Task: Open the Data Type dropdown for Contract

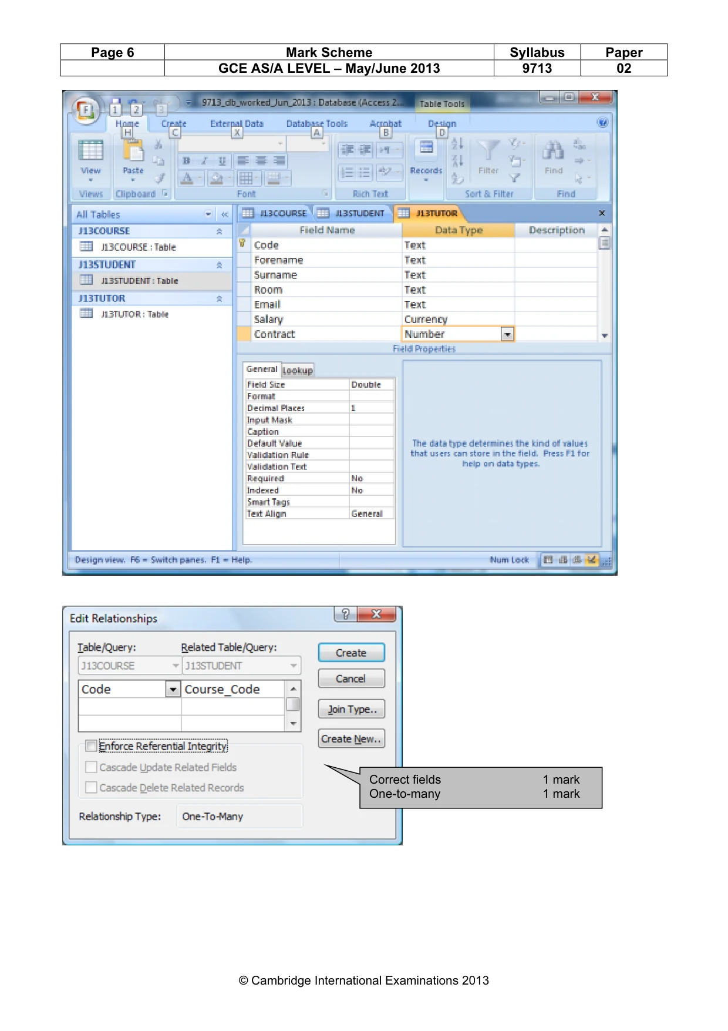Action: point(507,334)
